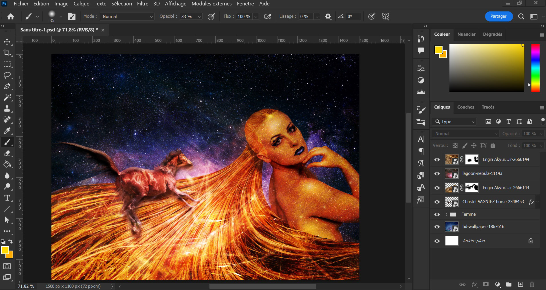Viewport: 546px width, 290px height.
Task: Switch to the Couches tab
Action: (466, 107)
